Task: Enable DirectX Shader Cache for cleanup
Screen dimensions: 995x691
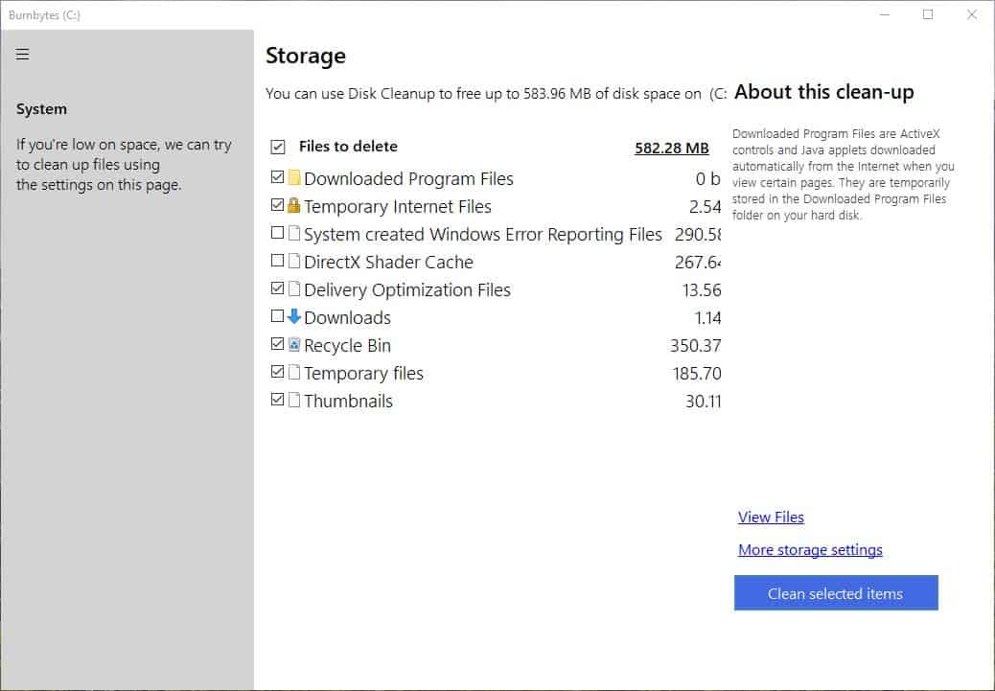Action: (x=277, y=260)
